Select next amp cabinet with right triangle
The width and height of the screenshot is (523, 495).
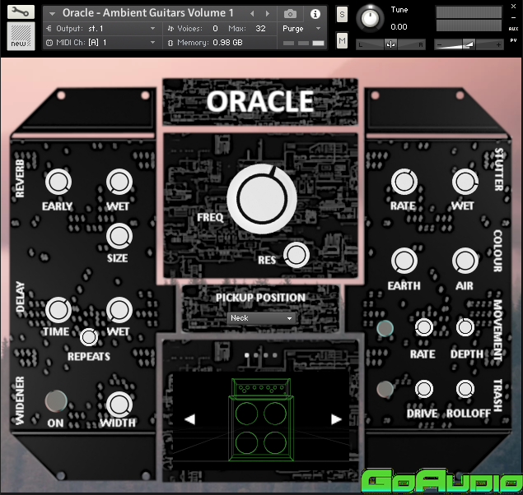[x=336, y=419]
